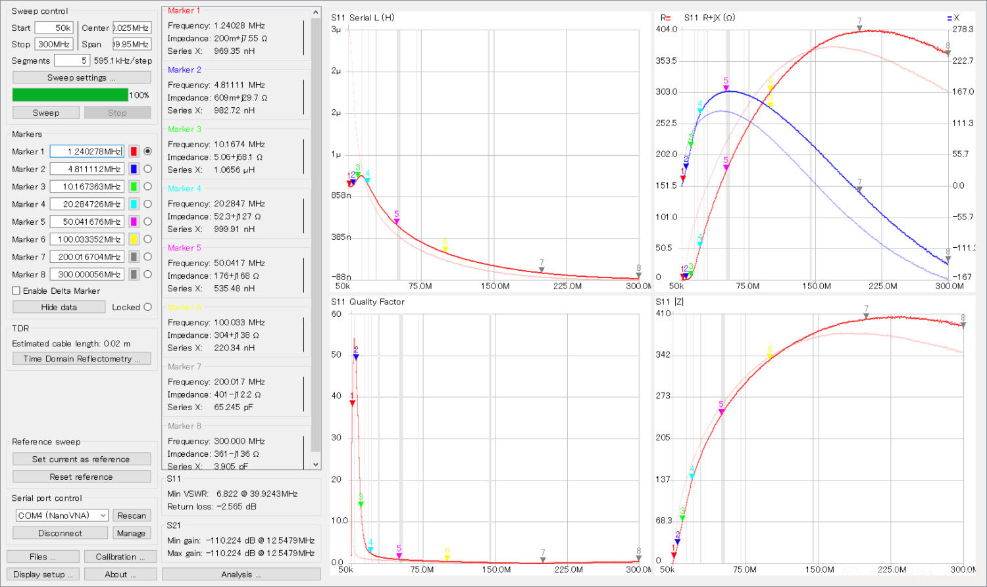
Task: Toggle the Locked radio button
Action: 147,307
